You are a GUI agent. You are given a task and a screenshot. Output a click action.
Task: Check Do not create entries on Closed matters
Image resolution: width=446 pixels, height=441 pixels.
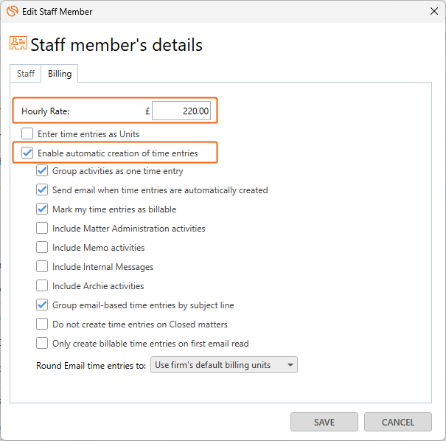[42, 324]
